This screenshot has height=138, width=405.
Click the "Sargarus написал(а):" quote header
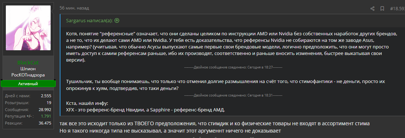coord(90,21)
